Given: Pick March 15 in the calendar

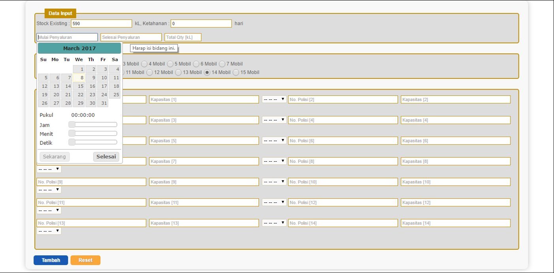Looking at the screenshot, I should (80, 86).
